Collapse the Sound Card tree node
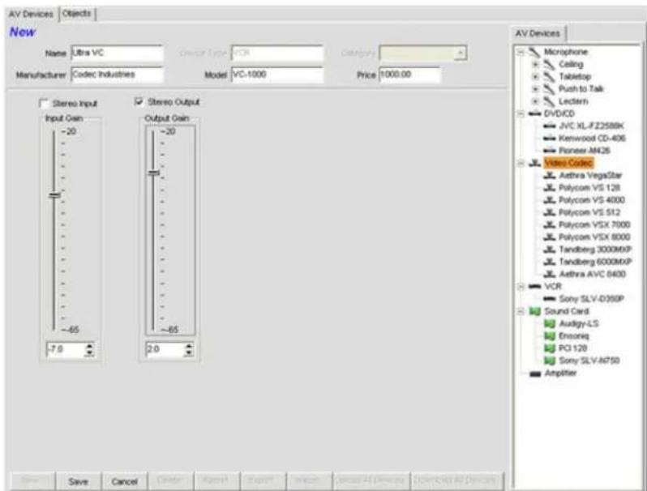This screenshot has height=491, width=647. click(521, 311)
